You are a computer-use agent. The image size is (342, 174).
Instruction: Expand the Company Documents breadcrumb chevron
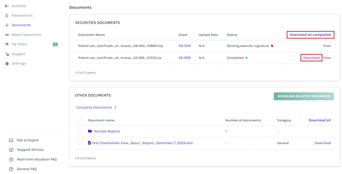point(116,107)
